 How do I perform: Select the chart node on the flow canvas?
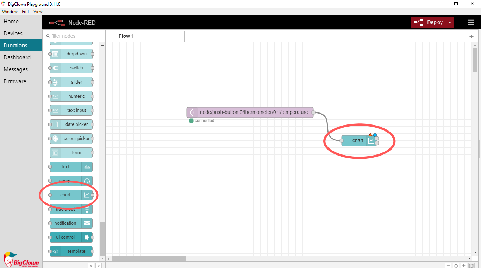(x=359, y=141)
